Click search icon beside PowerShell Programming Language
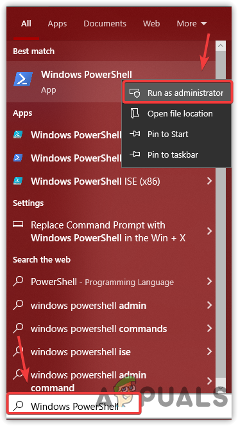The height and width of the screenshot is (426, 238). coord(18,281)
